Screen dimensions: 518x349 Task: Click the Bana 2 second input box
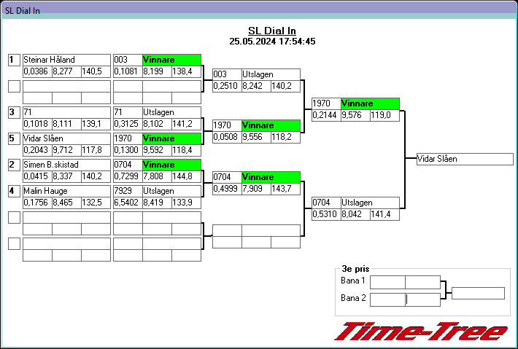423,299
